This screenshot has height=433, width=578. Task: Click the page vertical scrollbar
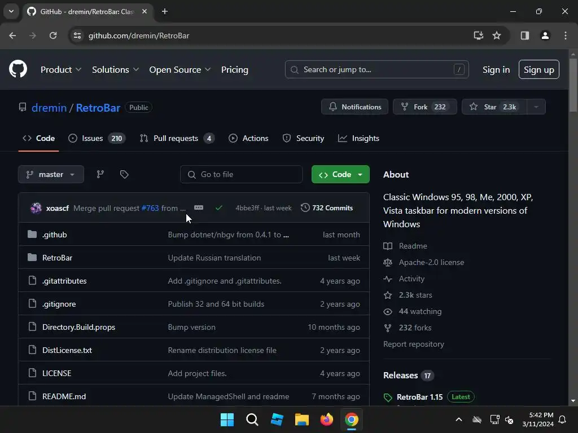(x=573, y=85)
